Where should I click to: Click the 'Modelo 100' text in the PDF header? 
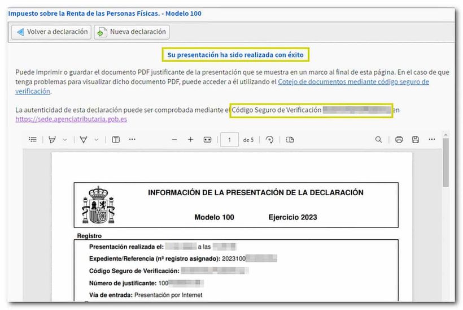pyautogui.click(x=214, y=217)
